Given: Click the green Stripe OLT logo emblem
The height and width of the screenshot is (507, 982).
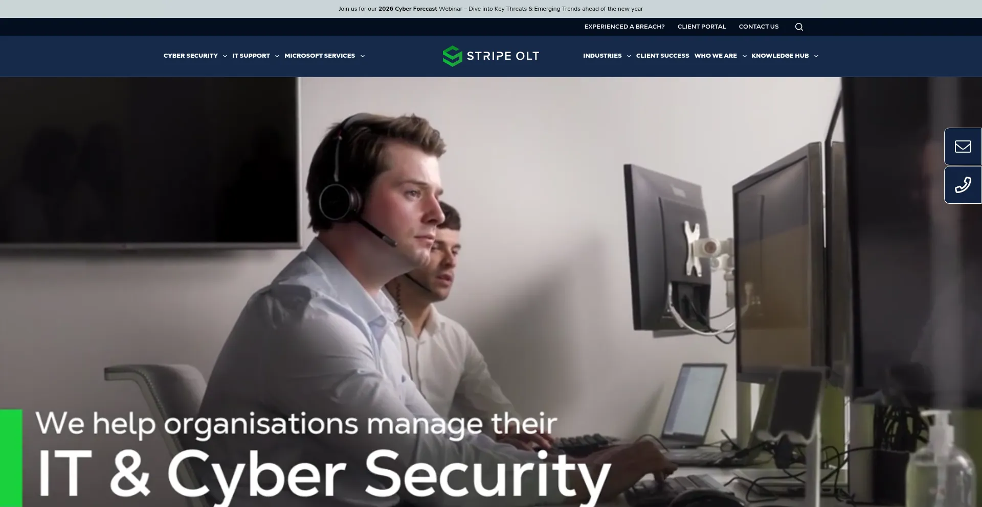Looking at the screenshot, I should click(x=452, y=56).
